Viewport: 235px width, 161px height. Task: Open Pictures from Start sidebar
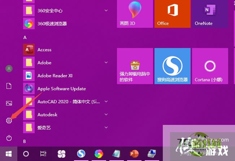pos(9,103)
